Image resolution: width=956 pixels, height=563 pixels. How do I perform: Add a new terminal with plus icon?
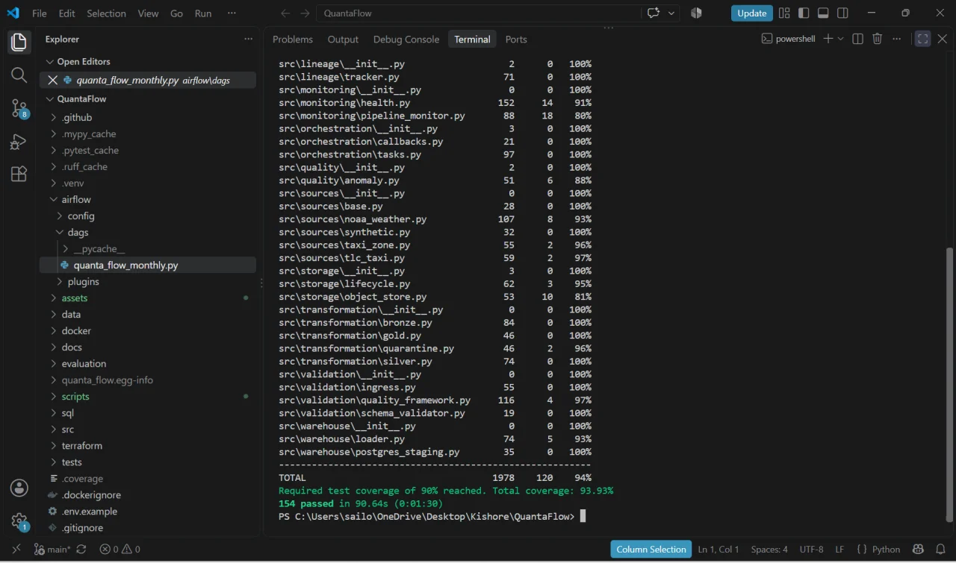(x=828, y=39)
